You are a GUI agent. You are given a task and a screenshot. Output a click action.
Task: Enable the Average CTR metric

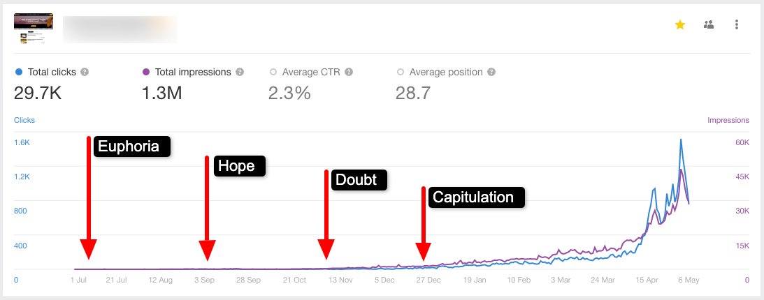pos(305,72)
